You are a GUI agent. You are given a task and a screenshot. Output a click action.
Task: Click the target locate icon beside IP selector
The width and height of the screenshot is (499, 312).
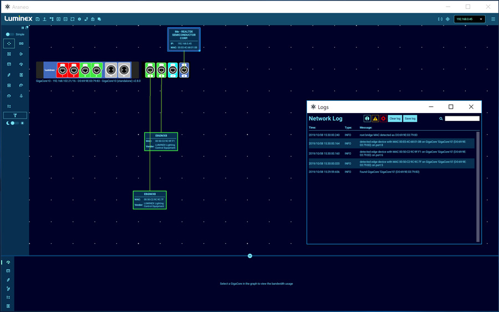click(448, 19)
